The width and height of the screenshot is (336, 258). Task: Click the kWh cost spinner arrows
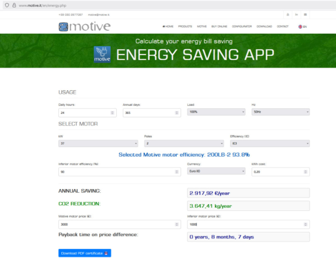click(305, 172)
